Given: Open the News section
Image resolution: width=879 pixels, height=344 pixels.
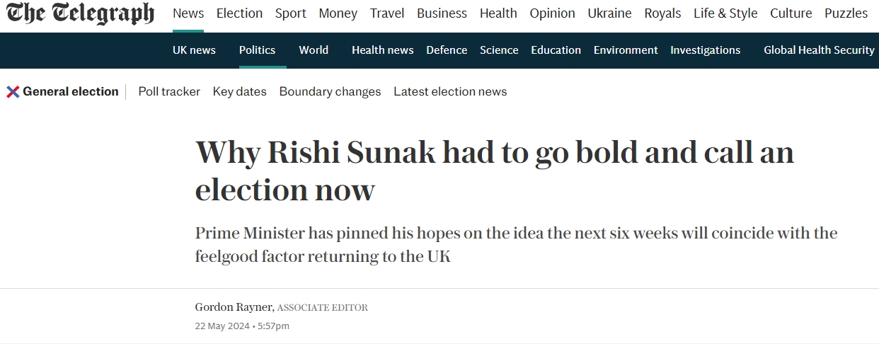Looking at the screenshot, I should [x=188, y=13].
